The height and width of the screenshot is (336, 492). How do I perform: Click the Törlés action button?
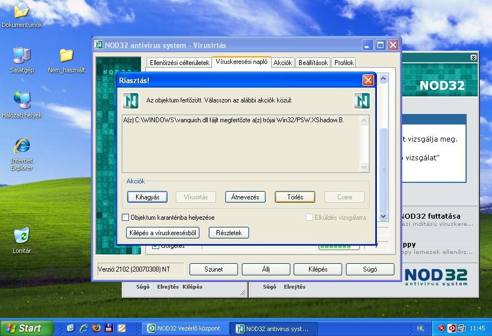295,197
